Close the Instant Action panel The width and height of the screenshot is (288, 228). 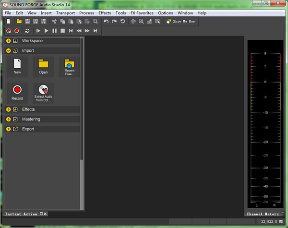coord(45,214)
